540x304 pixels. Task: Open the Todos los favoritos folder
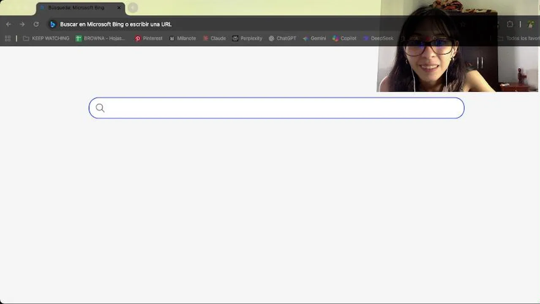point(518,38)
